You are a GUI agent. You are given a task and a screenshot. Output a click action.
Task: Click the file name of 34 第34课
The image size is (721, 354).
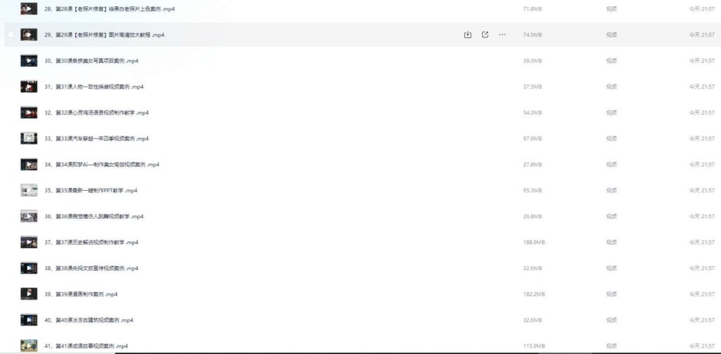click(102, 165)
